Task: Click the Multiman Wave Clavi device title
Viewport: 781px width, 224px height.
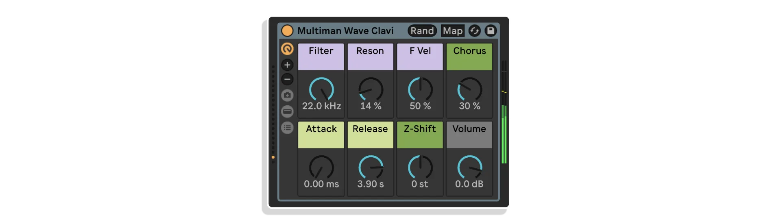Action: coord(345,31)
